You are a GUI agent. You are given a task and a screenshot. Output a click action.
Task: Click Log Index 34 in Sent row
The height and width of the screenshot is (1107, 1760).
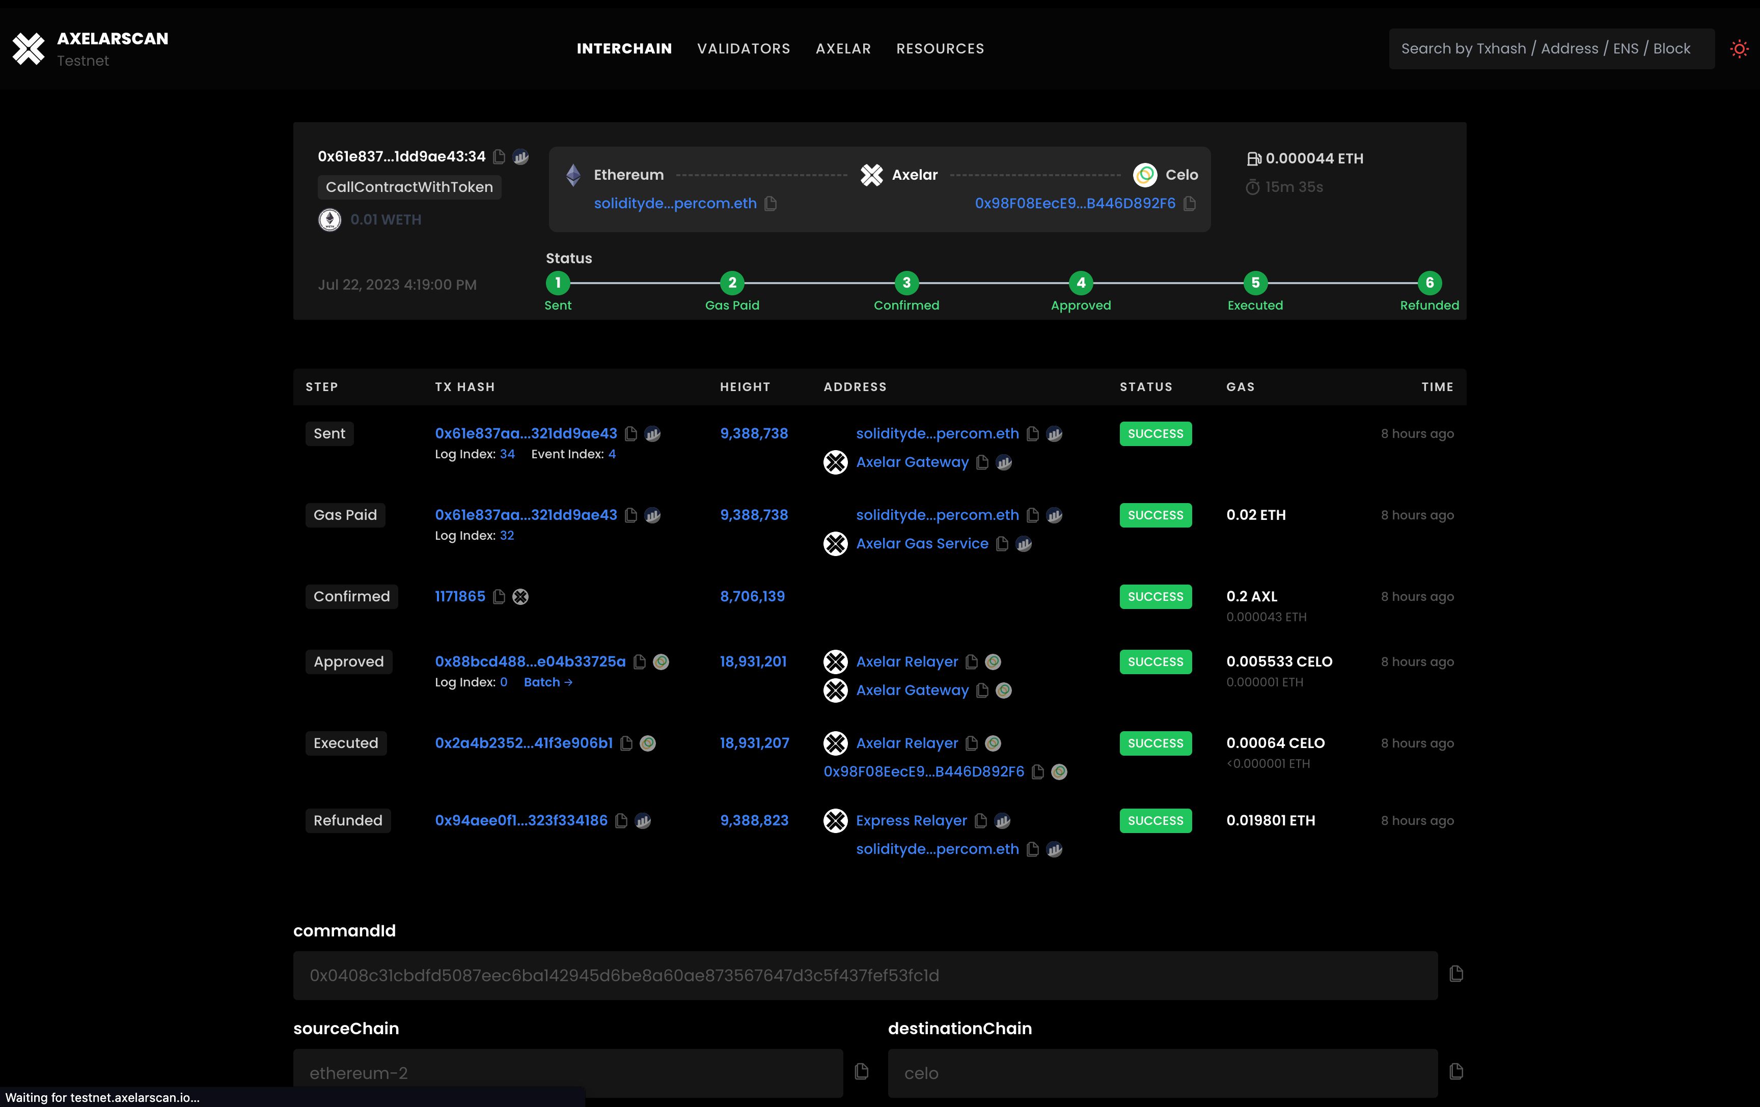507,454
